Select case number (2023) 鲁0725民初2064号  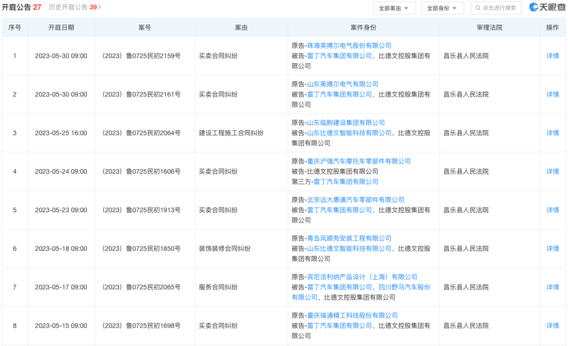pyautogui.click(x=141, y=133)
